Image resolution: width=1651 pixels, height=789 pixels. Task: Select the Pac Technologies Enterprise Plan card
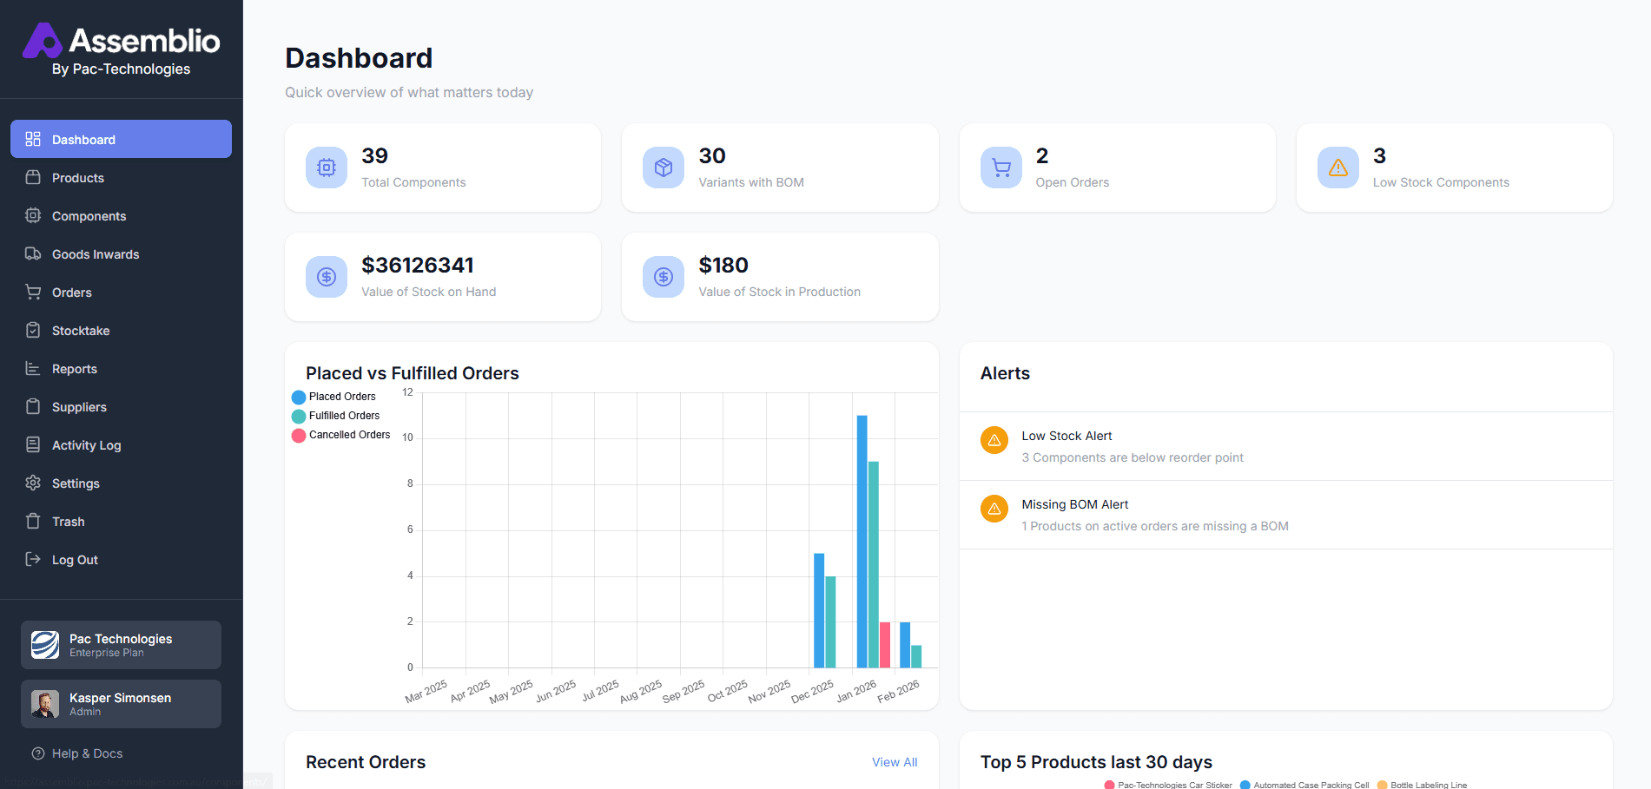tap(121, 645)
